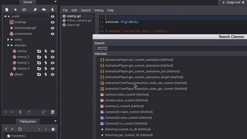The height and width of the screenshot is (139, 247).
Task: Toggle visibility of world node
Action: coord(52,17)
